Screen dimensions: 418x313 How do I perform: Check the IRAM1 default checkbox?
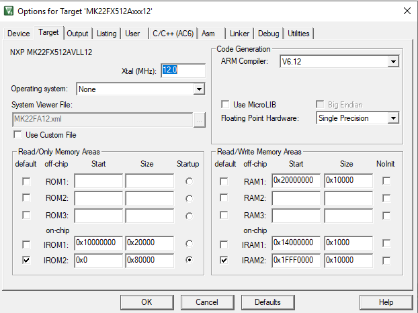[x=224, y=244]
